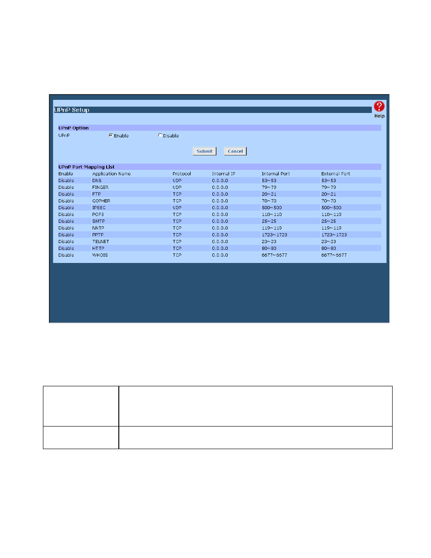The image size is (431, 558).
Task: Click the NNTP application name
Action: click(x=98, y=228)
